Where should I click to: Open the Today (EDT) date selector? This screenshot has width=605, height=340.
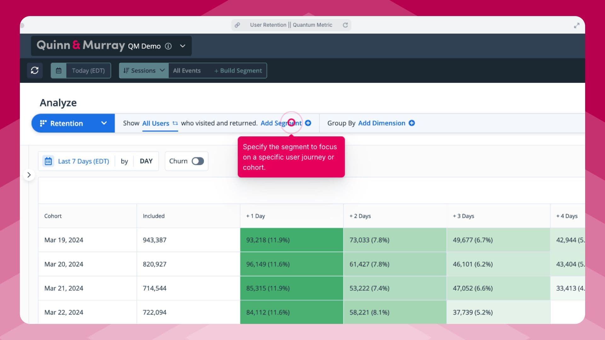pos(88,70)
